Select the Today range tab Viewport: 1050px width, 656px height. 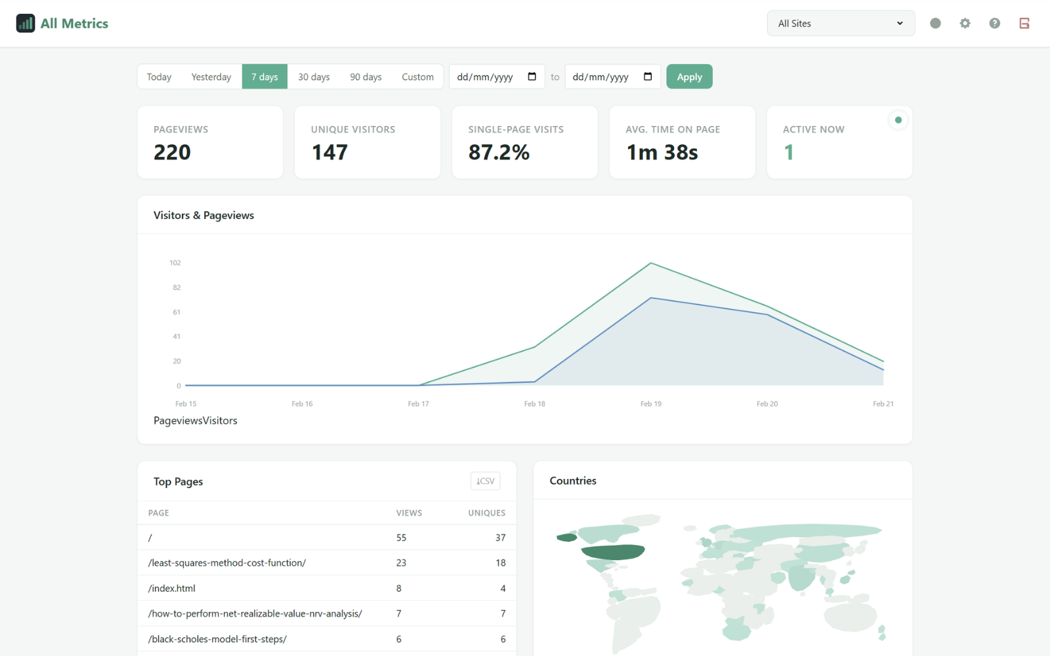159,77
